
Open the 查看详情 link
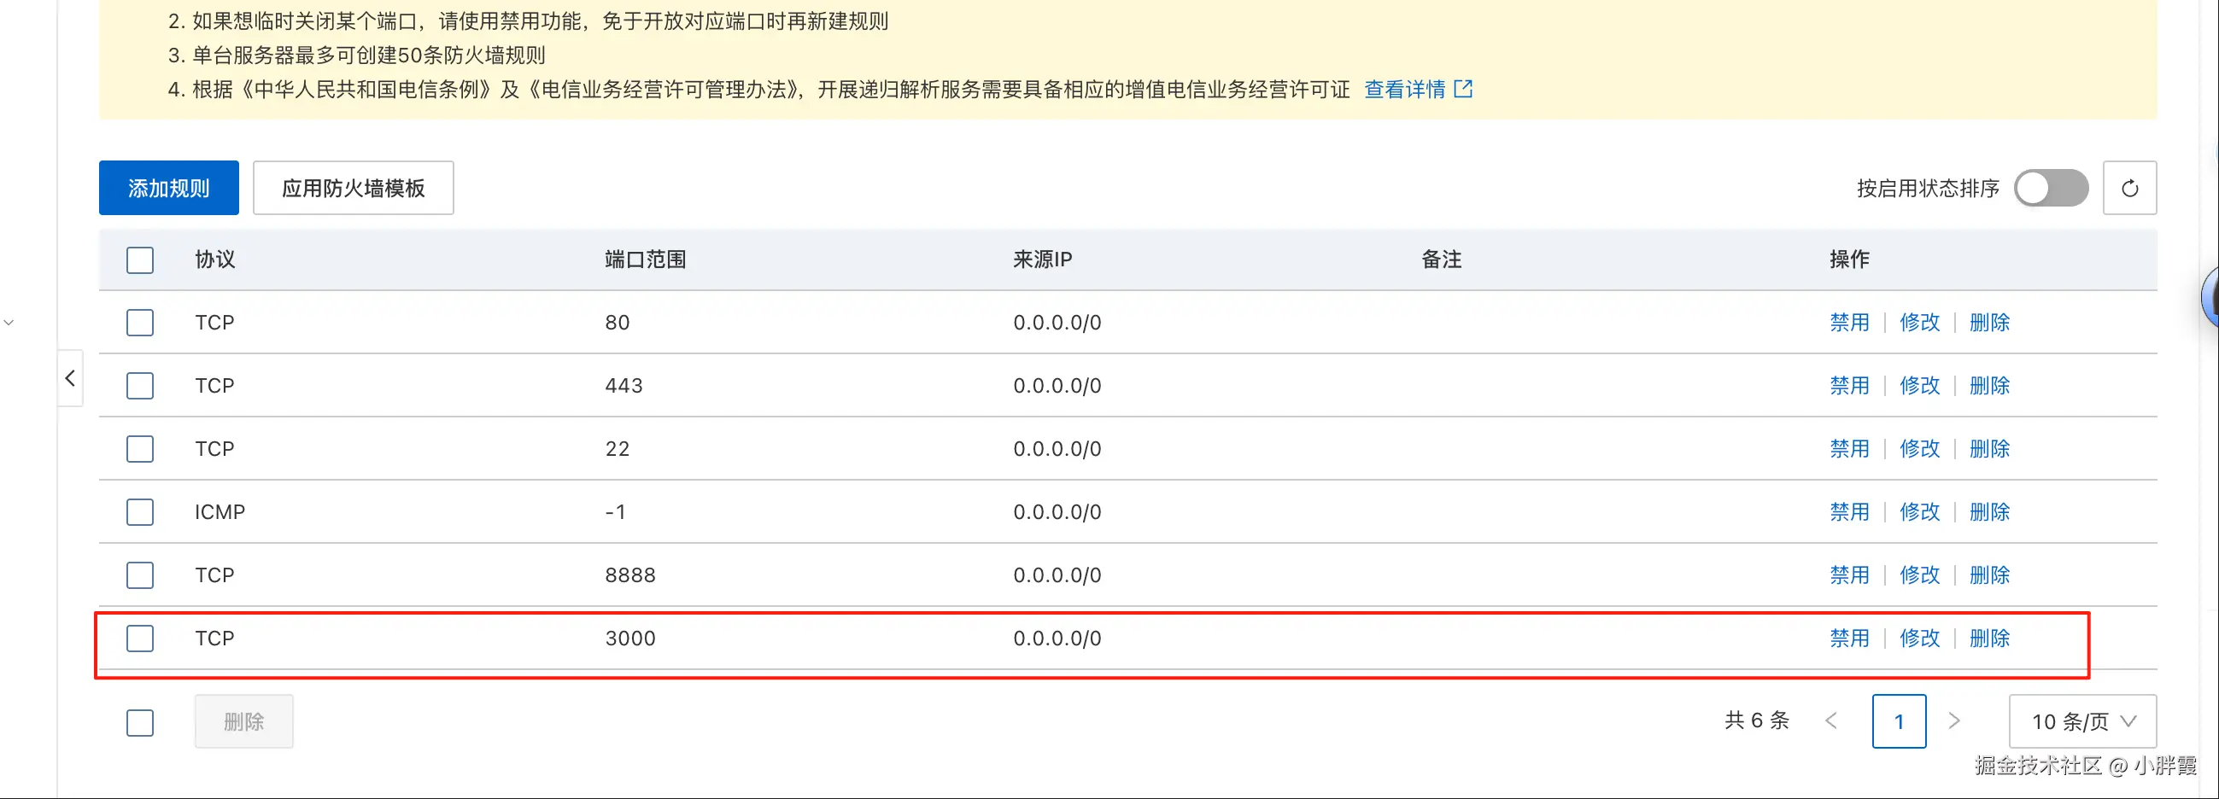(x=1404, y=89)
